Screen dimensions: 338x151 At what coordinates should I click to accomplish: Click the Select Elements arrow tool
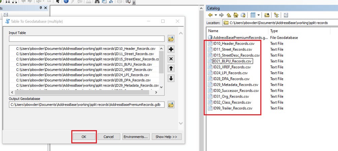(x=58, y=1)
